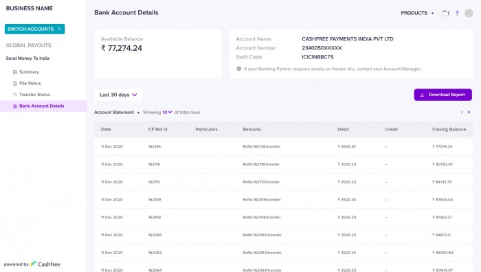This screenshot has width=481, height=272.
Task: Click the Transfer Status arrows icon
Action: point(14,95)
